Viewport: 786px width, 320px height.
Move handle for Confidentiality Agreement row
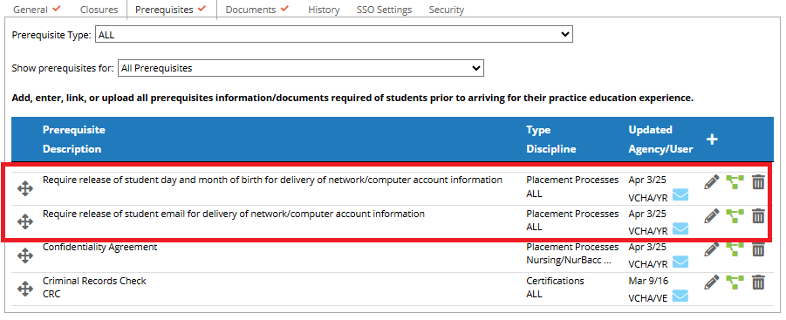coord(25,255)
